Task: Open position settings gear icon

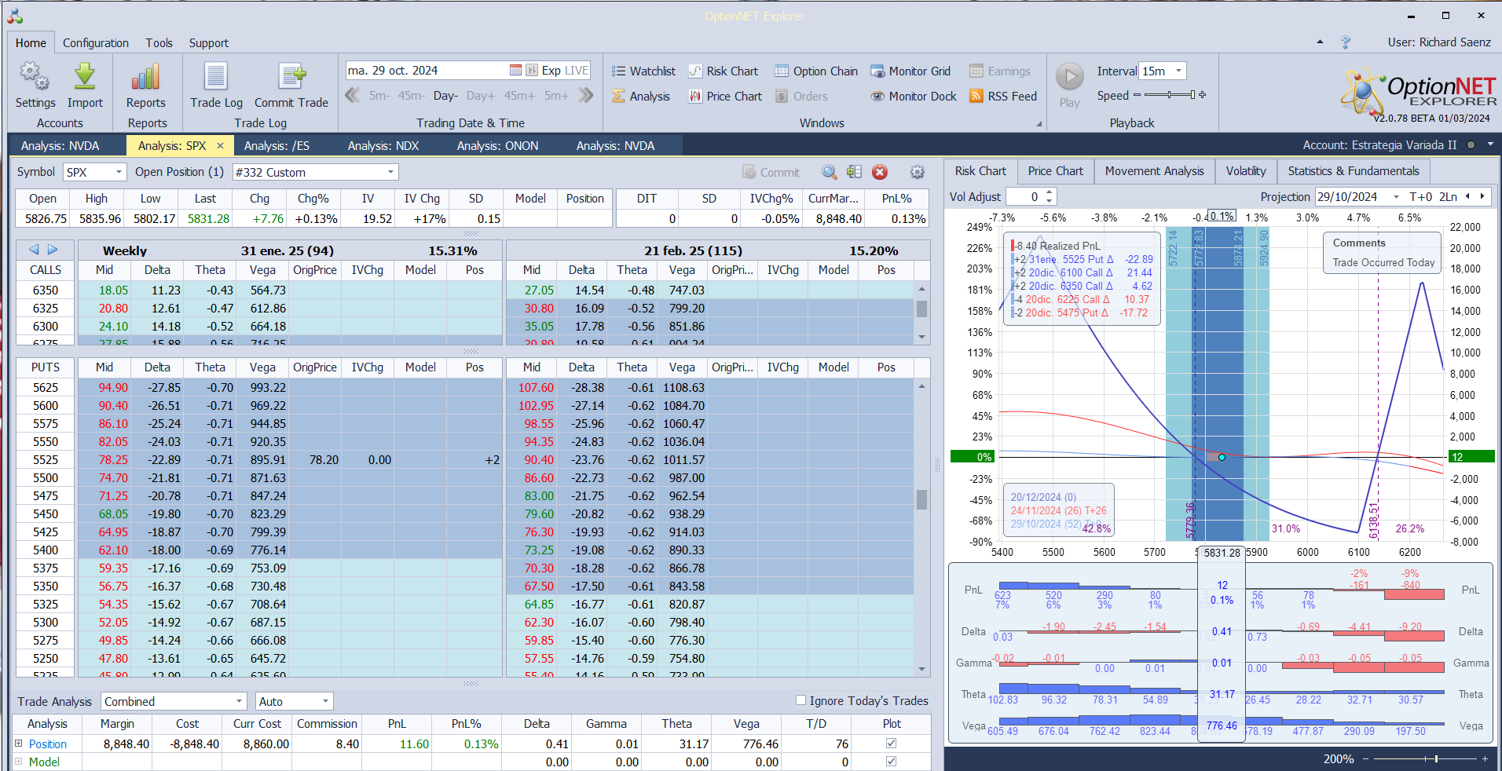Action: tap(917, 173)
